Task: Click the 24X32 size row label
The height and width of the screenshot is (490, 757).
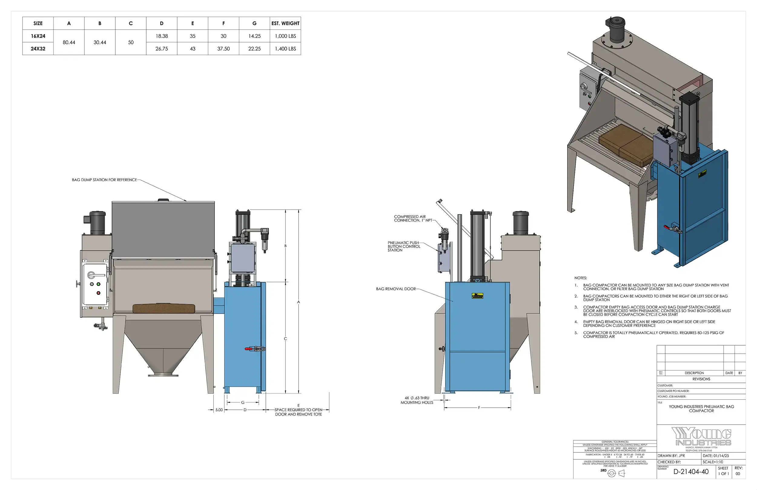Action: (x=38, y=49)
